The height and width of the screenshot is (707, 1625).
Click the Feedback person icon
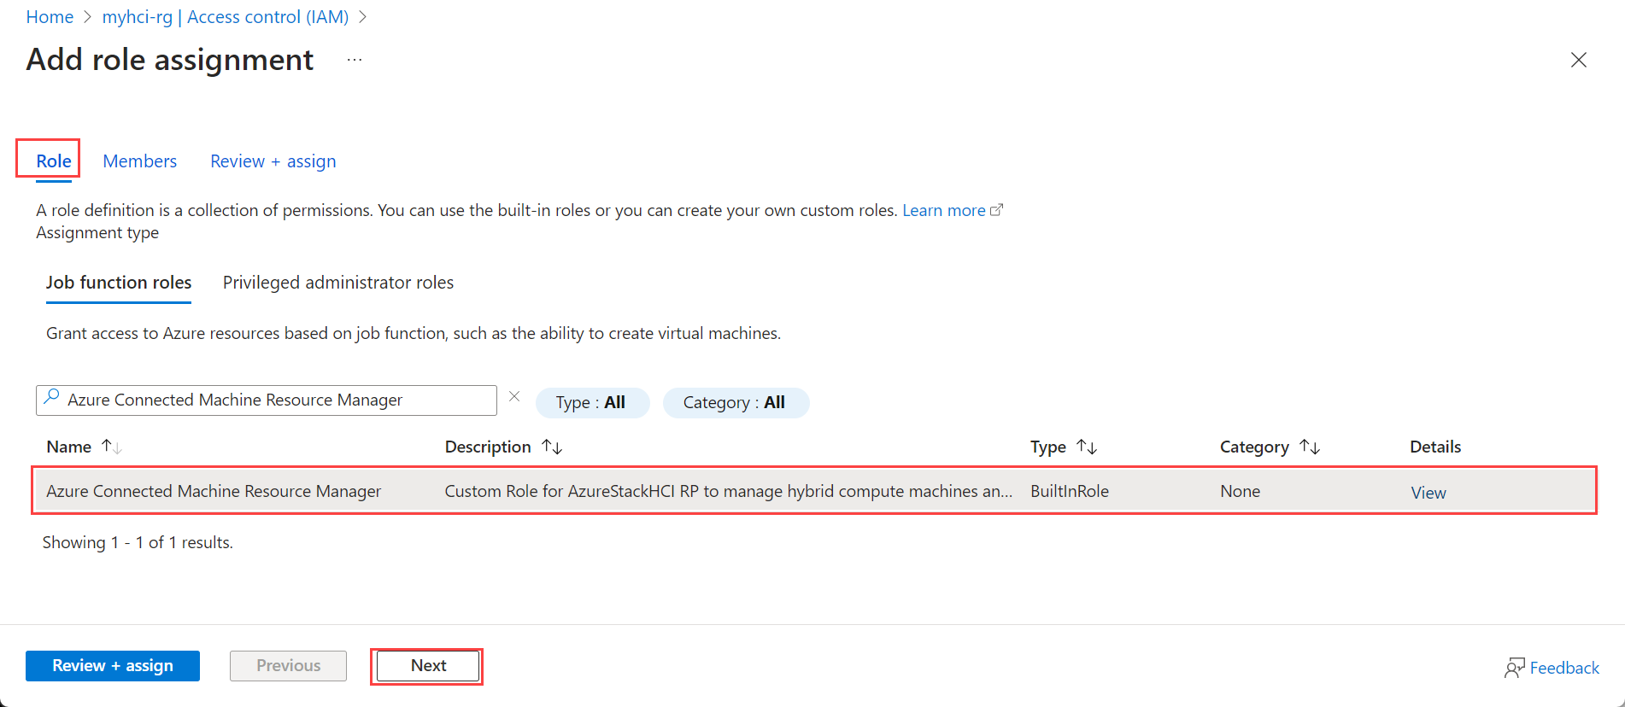[x=1514, y=668]
